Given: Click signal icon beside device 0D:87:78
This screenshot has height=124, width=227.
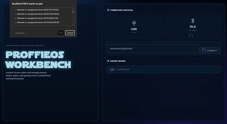Looking at the screenshot, I should pos(15,10).
